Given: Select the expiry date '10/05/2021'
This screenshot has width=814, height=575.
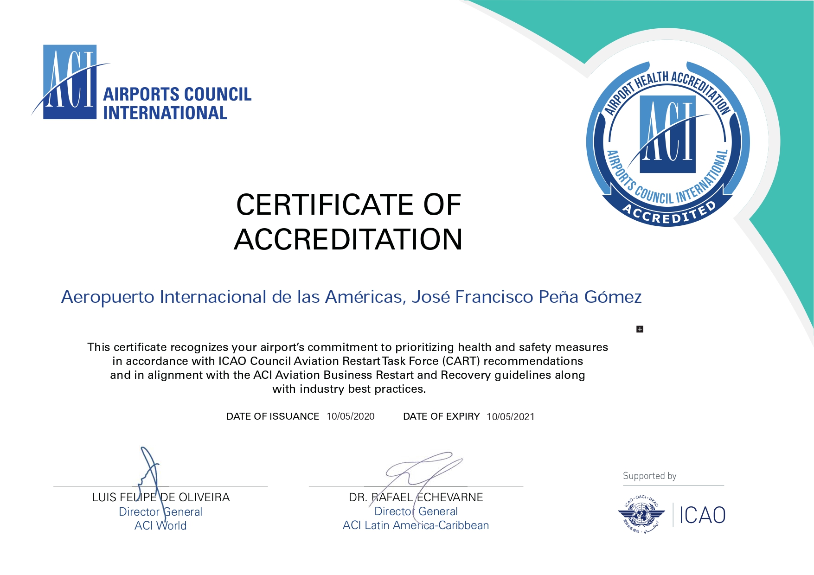Looking at the screenshot, I should click(511, 417).
